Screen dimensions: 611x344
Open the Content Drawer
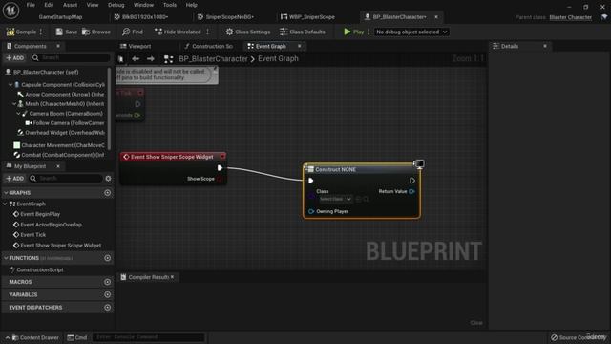click(35, 337)
